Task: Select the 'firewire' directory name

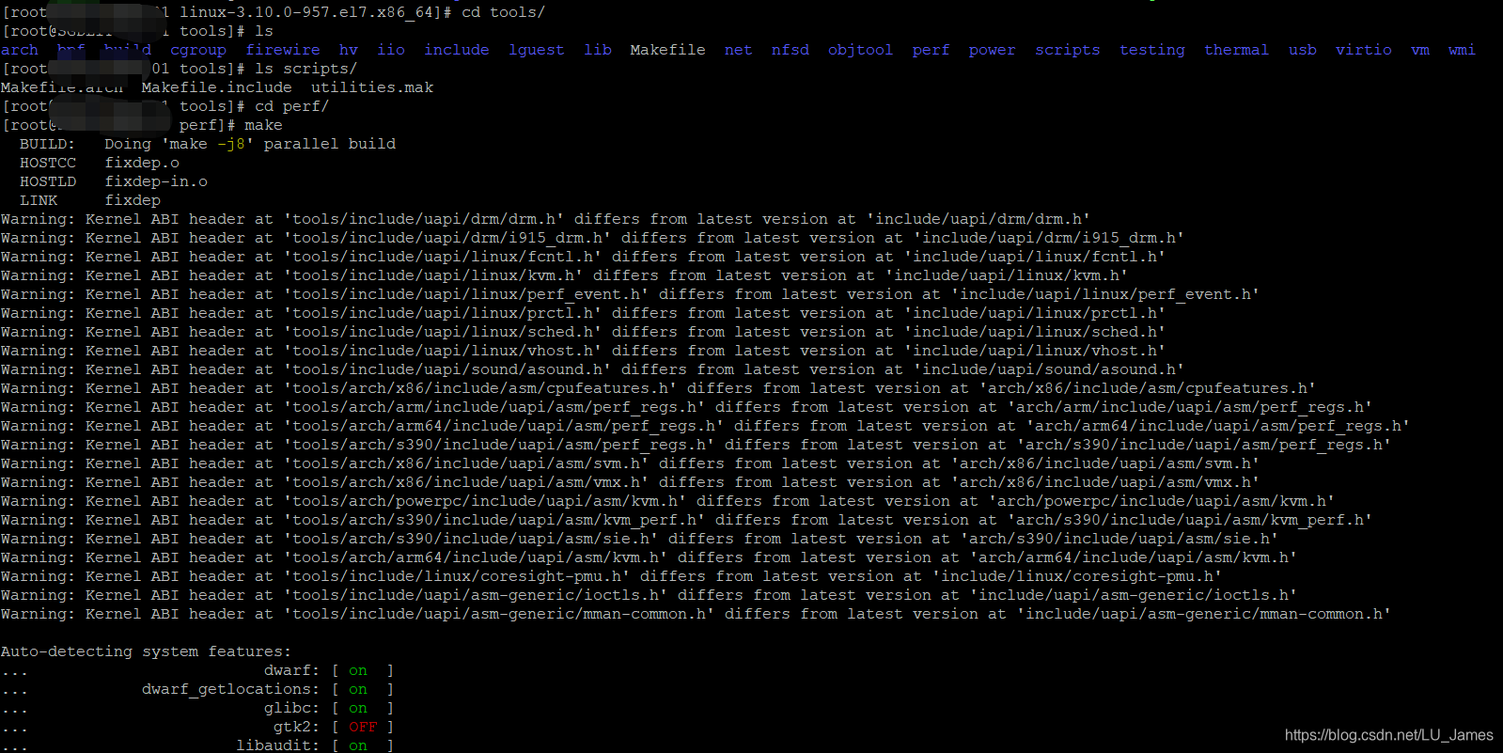Action: pos(283,50)
